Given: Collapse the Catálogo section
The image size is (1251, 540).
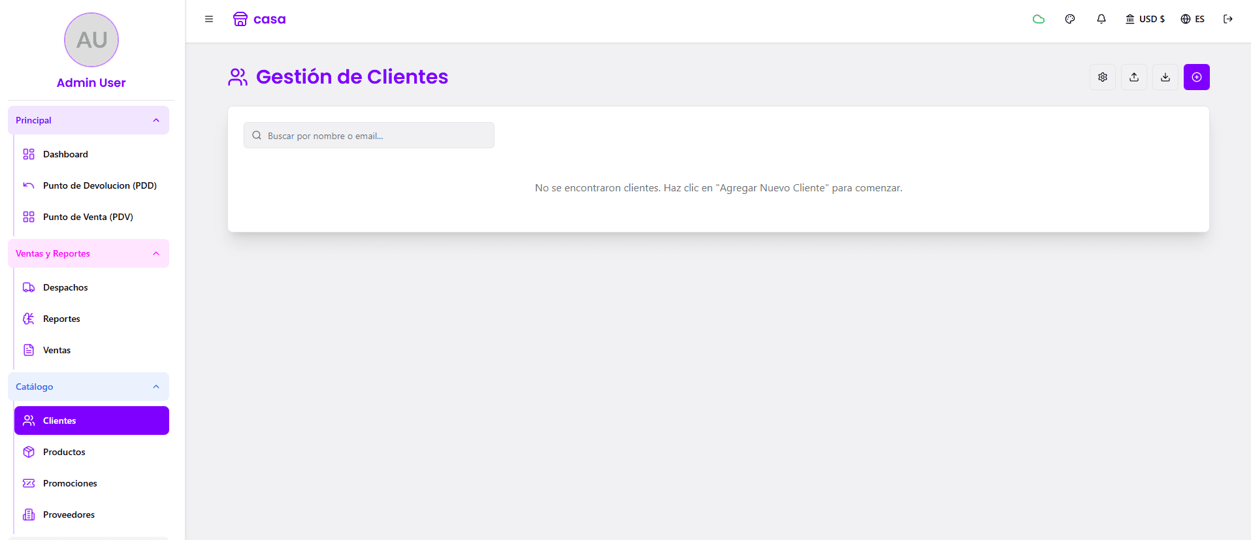Looking at the screenshot, I should (88, 387).
